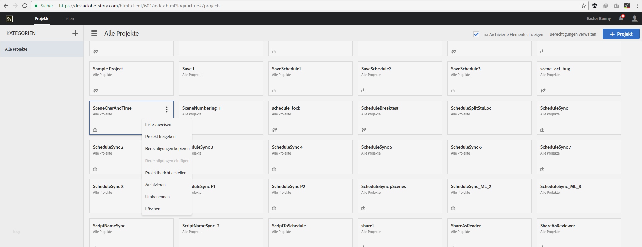The image size is (642, 247).
Task: Open the ShareAsReviewer project
Action: point(579,233)
